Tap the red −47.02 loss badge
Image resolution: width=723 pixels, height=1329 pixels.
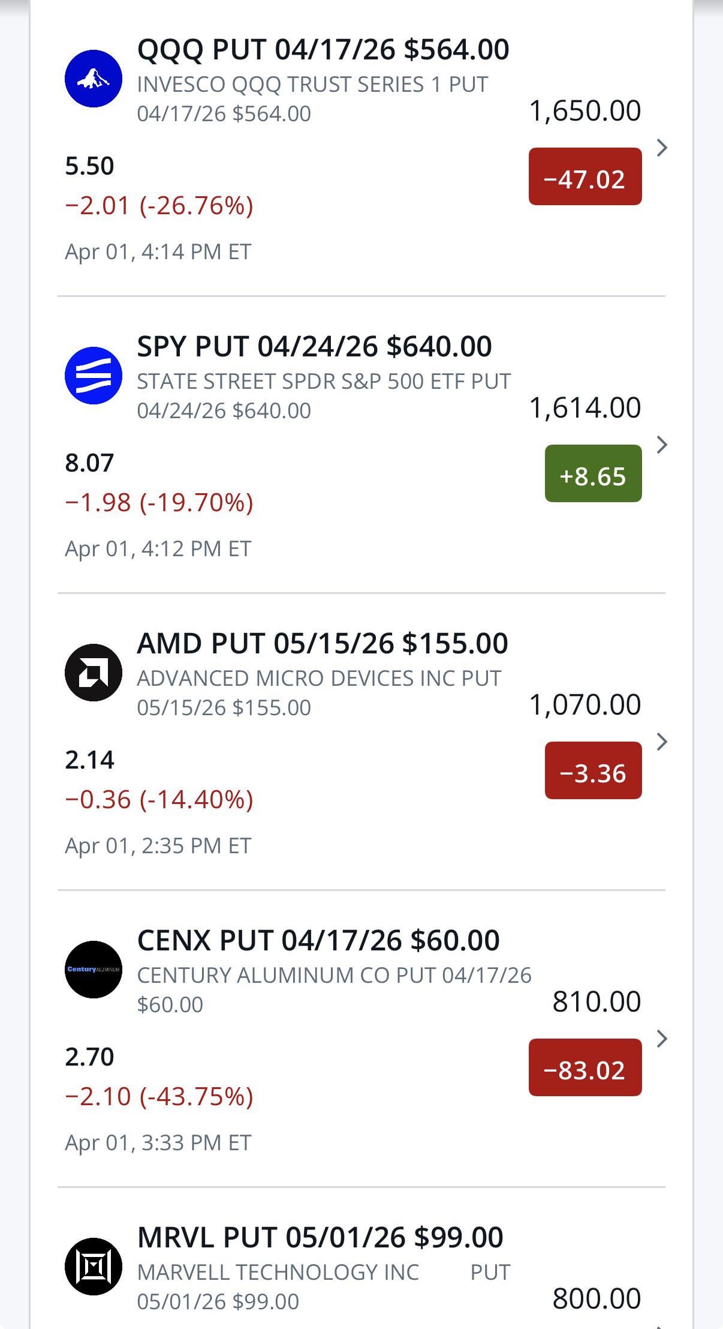(x=585, y=177)
